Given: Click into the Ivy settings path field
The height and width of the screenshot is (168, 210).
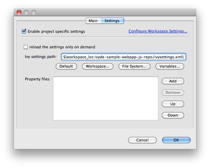Looking at the screenshot, I should (x=124, y=57).
